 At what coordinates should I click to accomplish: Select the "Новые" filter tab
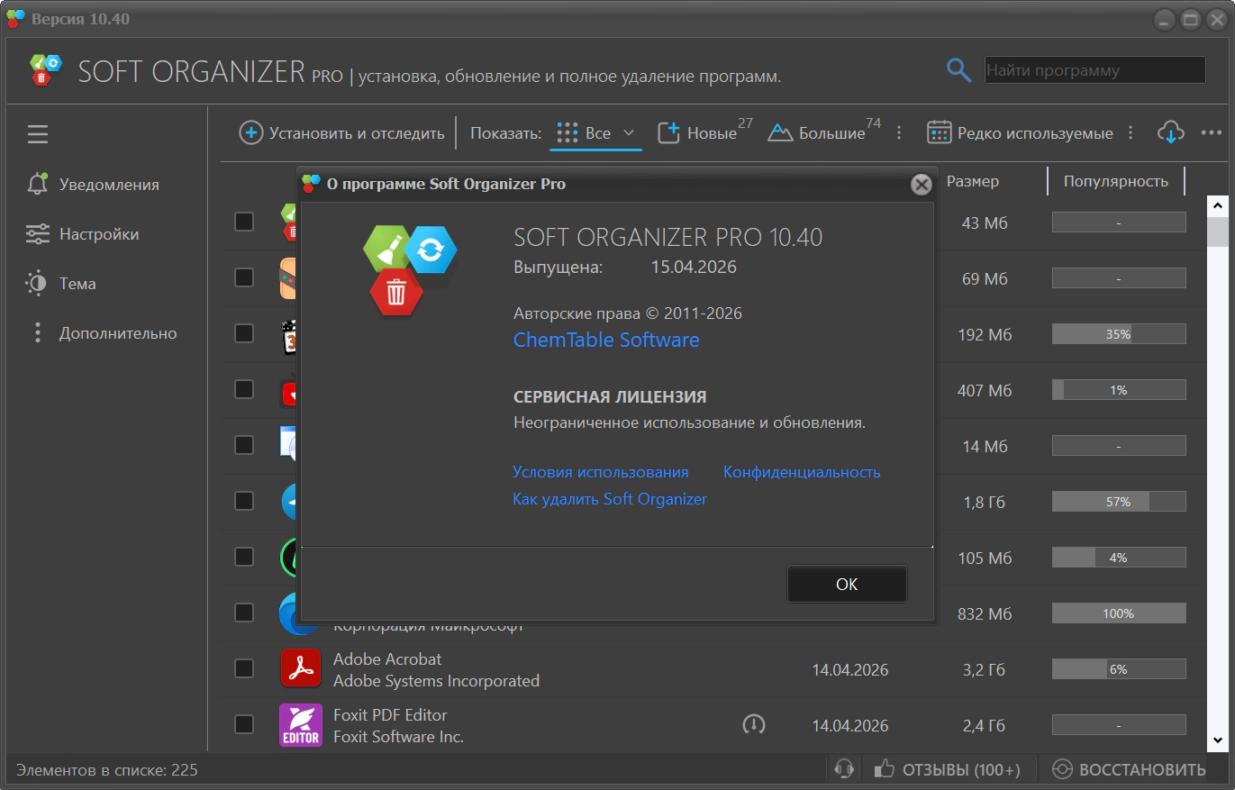(x=704, y=133)
